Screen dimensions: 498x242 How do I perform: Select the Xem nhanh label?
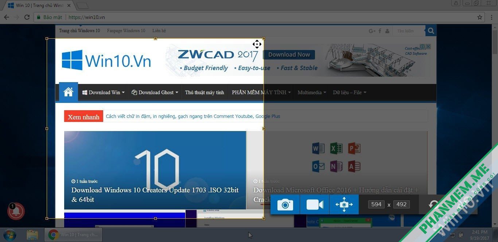click(x=83, y=116)
